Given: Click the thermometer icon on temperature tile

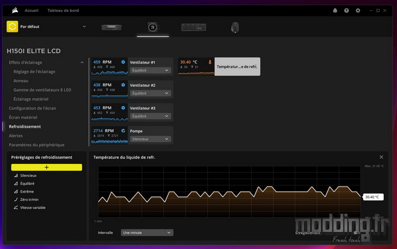Looking at the screenshot, I should tap(210, 62).
